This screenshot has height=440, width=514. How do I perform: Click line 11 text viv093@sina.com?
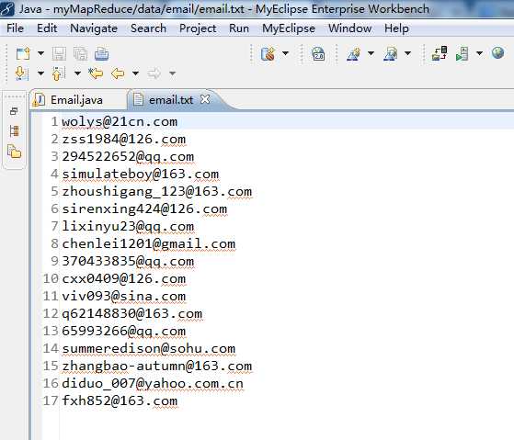tap(123, 297)
